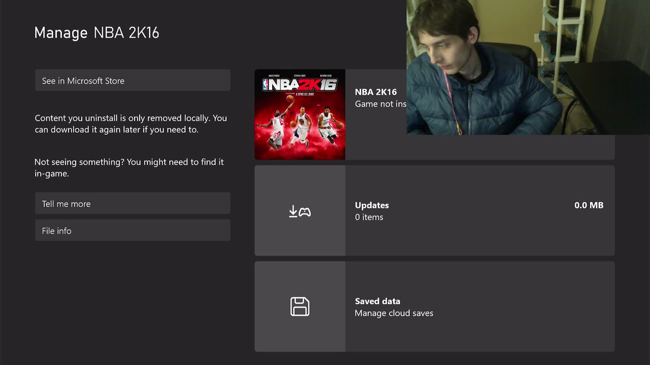Click the 'Not seeing something?' info text
The width and height of the screenshot is (650, 365).
pos(129,167)
